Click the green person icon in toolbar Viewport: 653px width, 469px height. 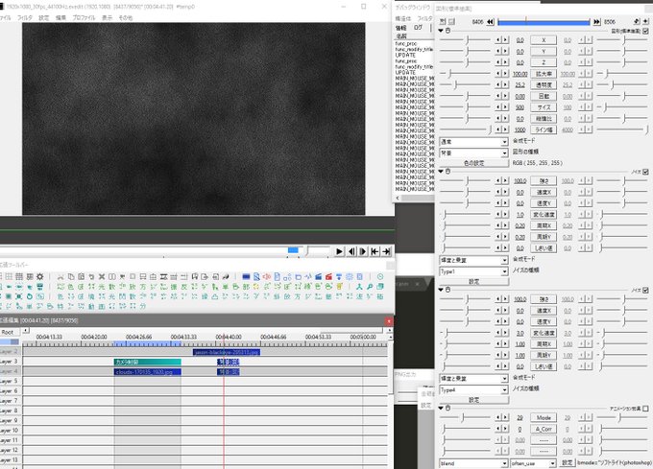coord(359,287)
